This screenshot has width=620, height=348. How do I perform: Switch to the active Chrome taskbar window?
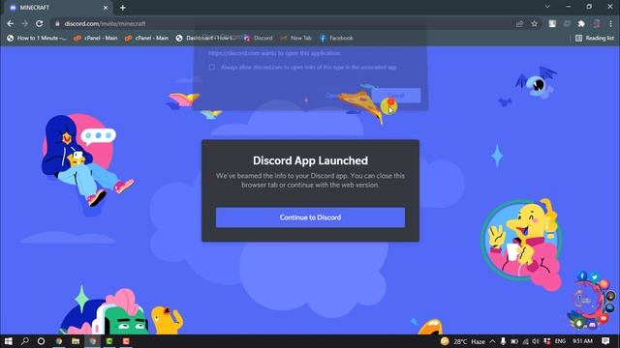point(93,341)
